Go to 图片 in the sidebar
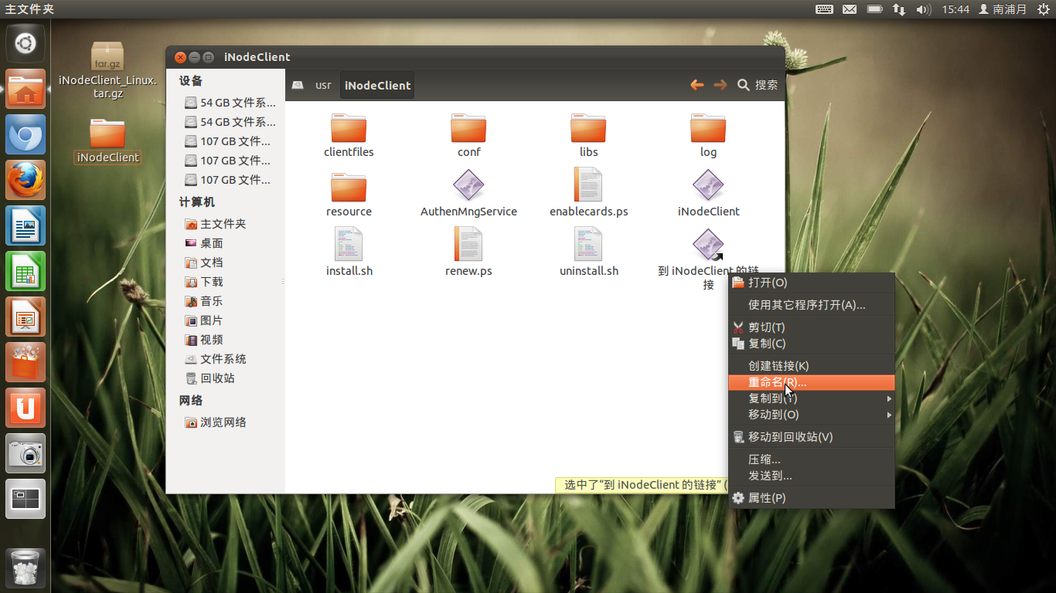1056x593 pixels. [204, 320]
